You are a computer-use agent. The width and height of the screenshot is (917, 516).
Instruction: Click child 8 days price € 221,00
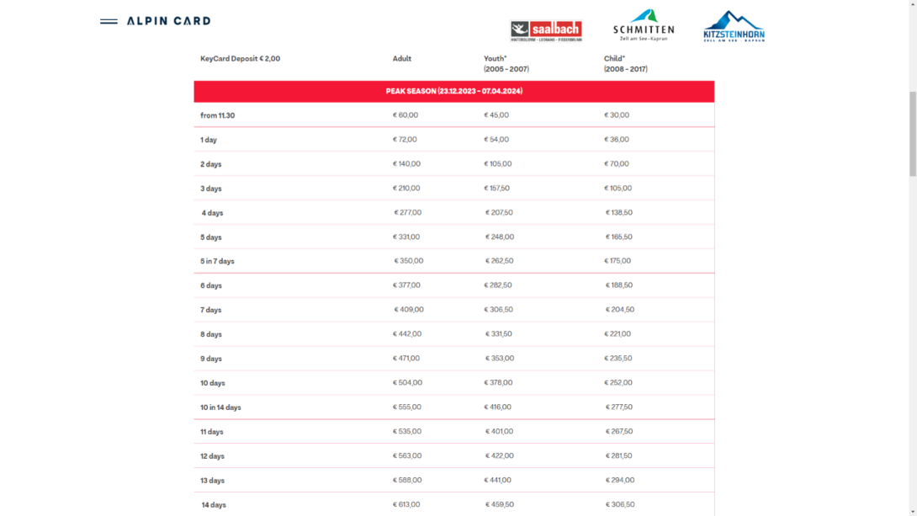pyautogui.click(x=618, y=334)
